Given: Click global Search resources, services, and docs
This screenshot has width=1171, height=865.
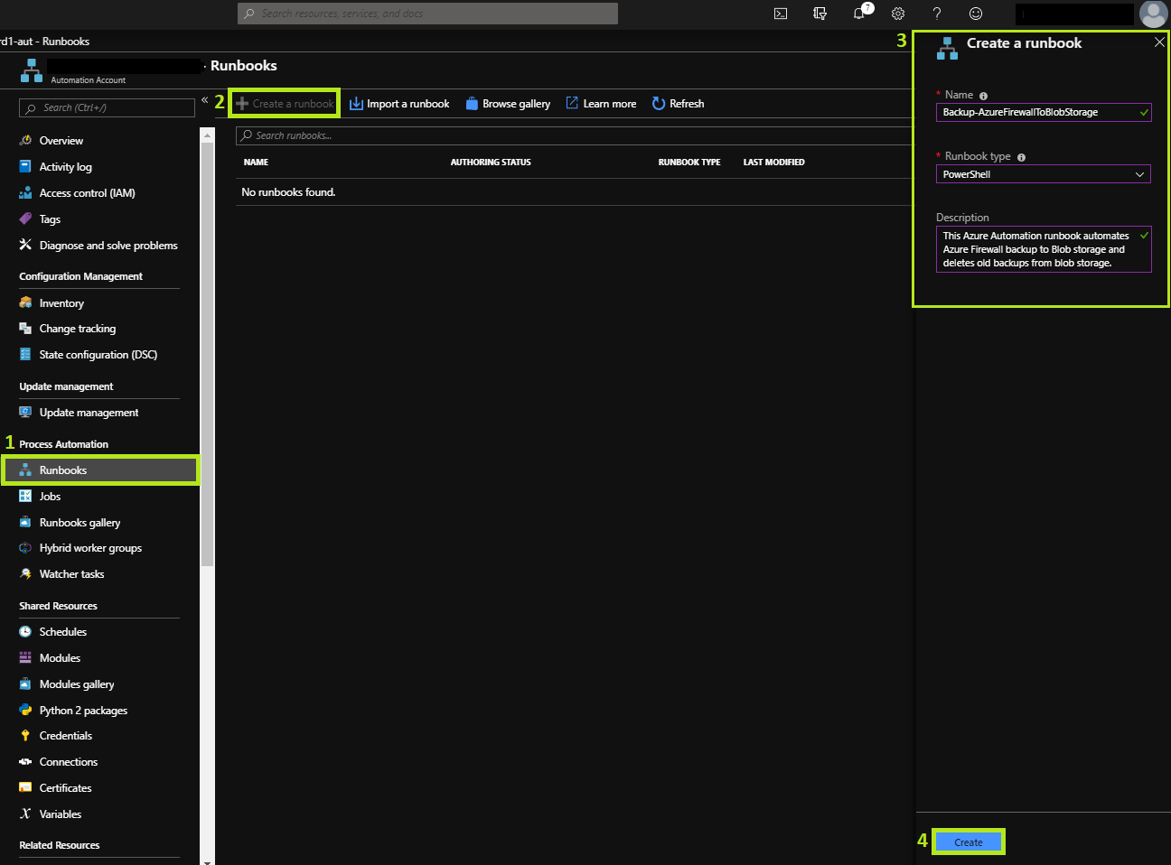Looking at the screenshot, I should pyautogui.click(x=427, y=14).
